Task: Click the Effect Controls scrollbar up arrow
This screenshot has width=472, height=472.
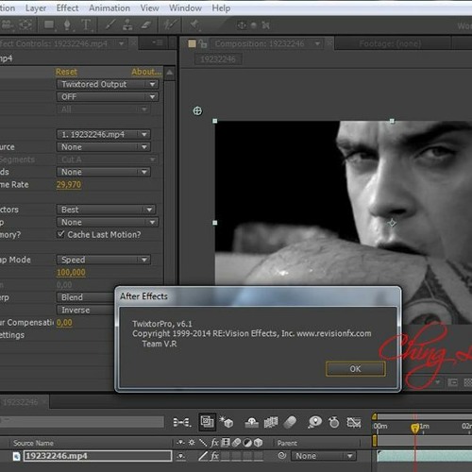Action: click(x=170, y=73)
